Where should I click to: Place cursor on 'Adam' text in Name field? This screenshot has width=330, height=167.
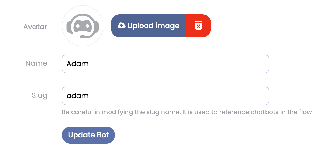77,64
